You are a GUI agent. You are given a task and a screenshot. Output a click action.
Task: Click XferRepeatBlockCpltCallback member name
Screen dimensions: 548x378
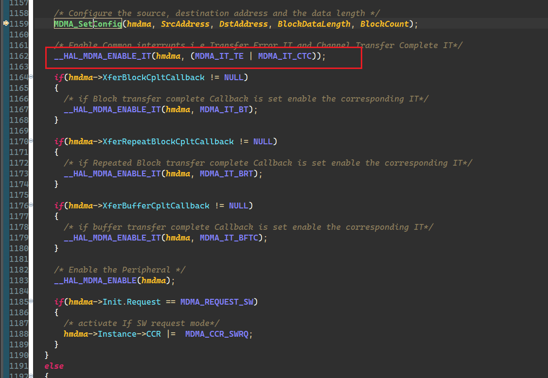(x=168, y=141)
